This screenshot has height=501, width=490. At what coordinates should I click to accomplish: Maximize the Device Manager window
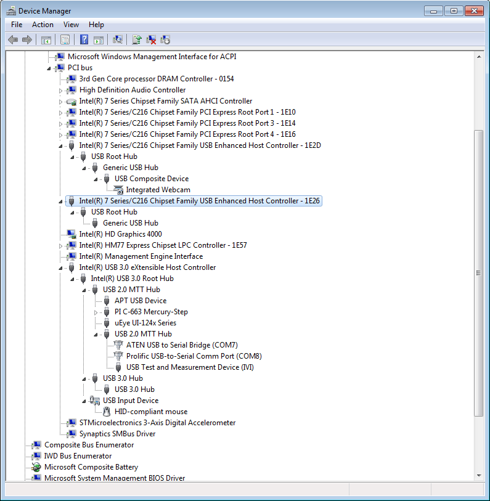tap(454, 11)
